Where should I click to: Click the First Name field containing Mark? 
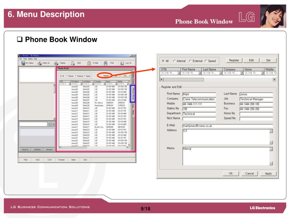[x=199, y=94]
